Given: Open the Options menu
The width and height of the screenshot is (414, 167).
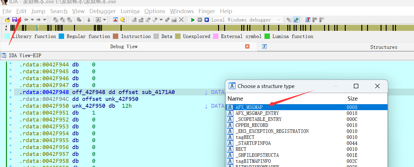Looking at the screenshot, I should click(155, 11).
